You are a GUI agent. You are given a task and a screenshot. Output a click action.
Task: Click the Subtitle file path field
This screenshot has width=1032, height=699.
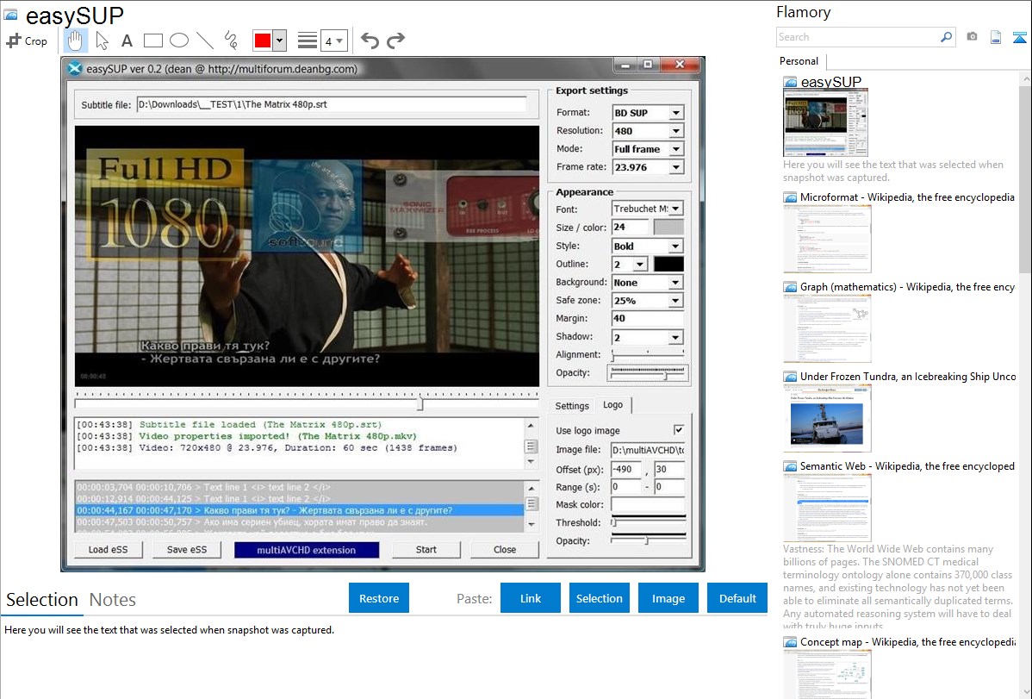point(332,104)
